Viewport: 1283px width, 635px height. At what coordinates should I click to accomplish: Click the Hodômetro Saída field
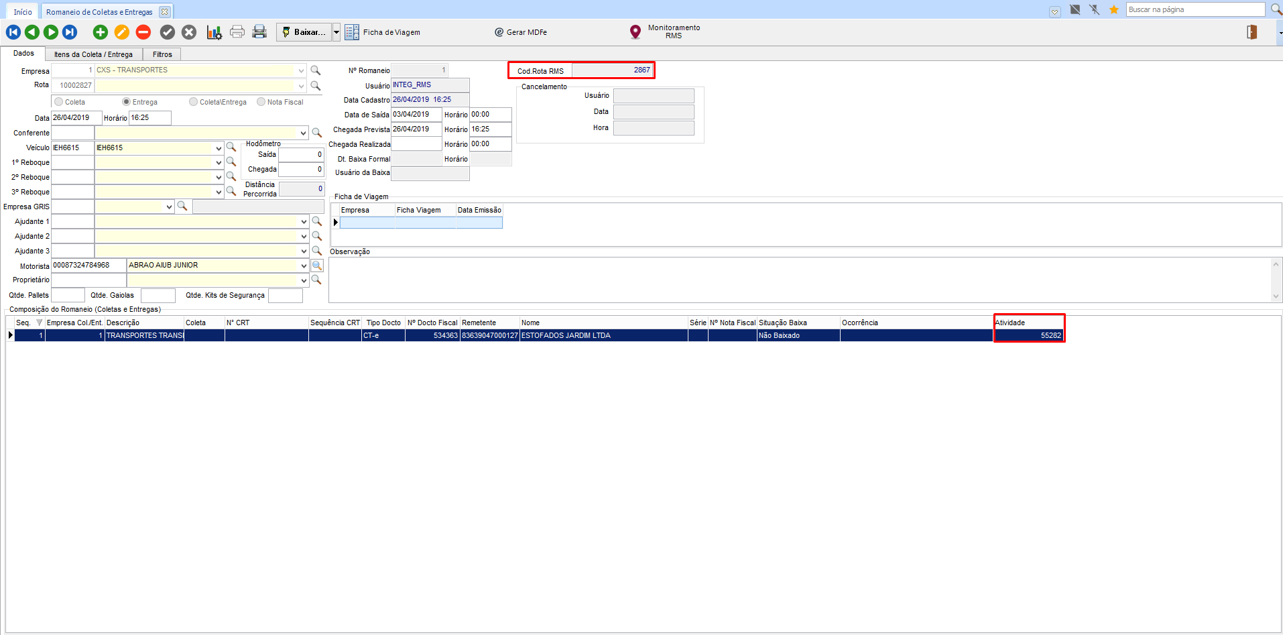pyautogui.click(x=302, y=154)
